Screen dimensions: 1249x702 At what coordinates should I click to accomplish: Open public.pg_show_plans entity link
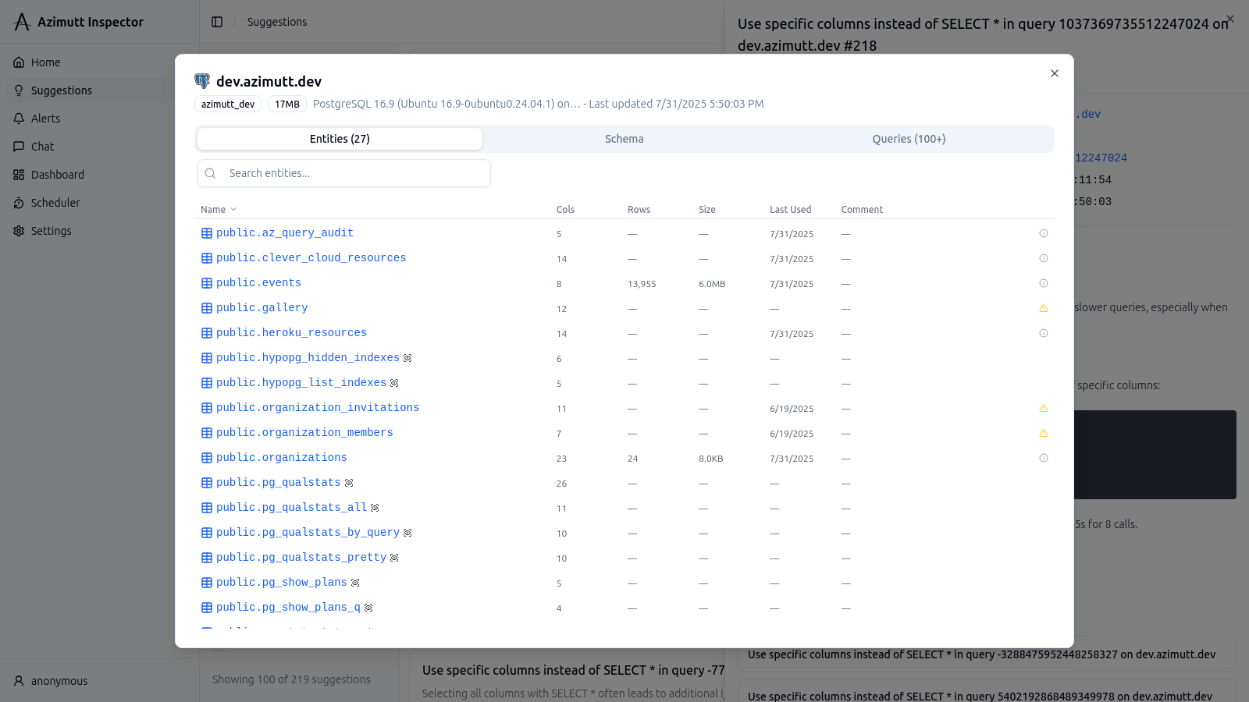coord(281,583)
